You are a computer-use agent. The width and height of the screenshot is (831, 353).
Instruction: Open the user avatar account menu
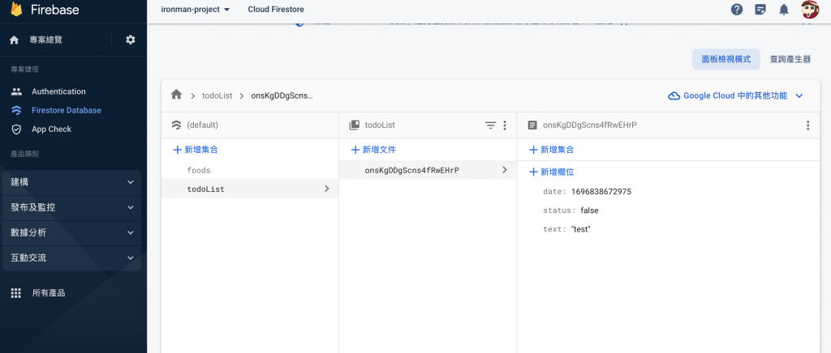[x=809, y=10]
